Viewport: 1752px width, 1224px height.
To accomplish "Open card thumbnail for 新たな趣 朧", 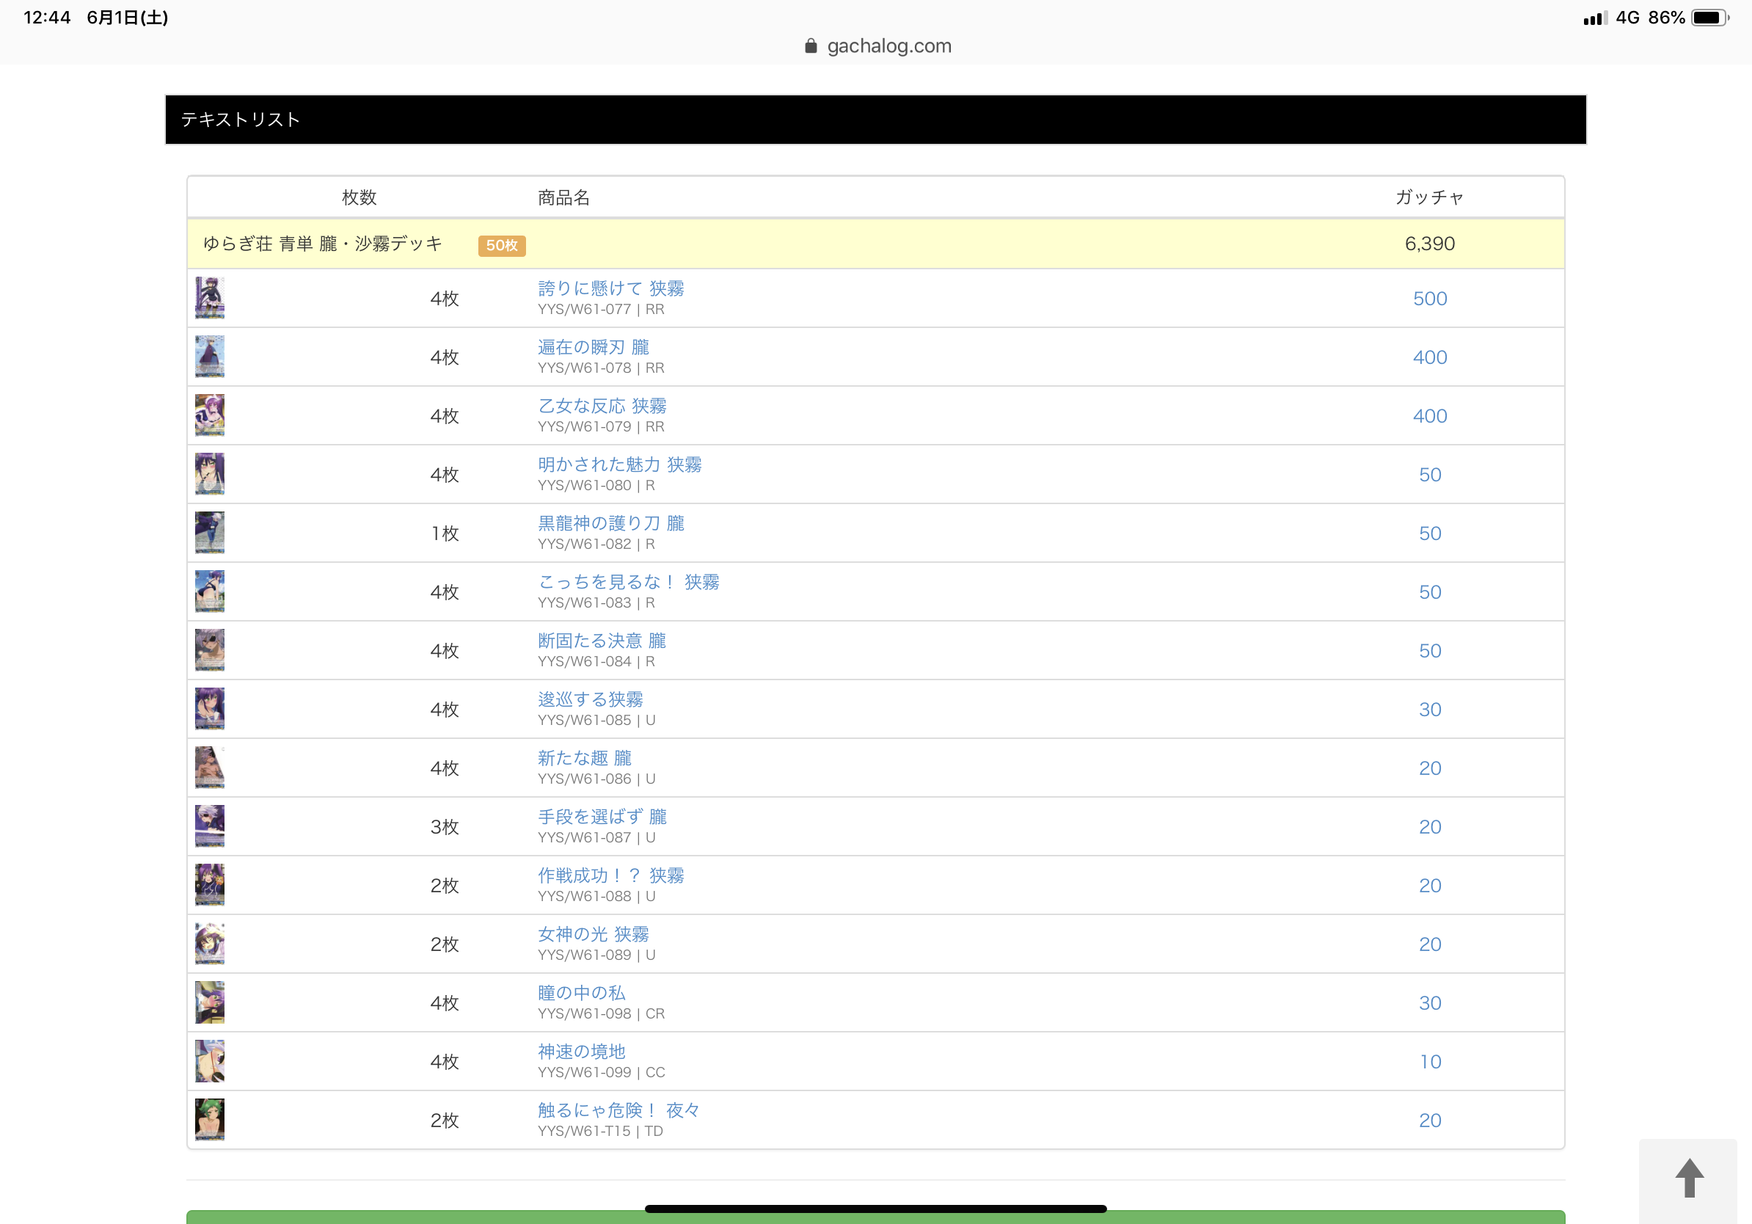I will tap(210, 768).
